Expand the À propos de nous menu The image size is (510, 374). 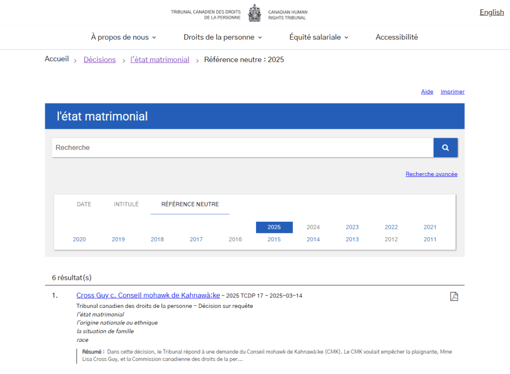point(124,37)
